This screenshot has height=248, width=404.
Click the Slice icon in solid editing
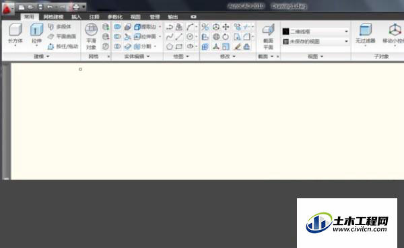127,36
